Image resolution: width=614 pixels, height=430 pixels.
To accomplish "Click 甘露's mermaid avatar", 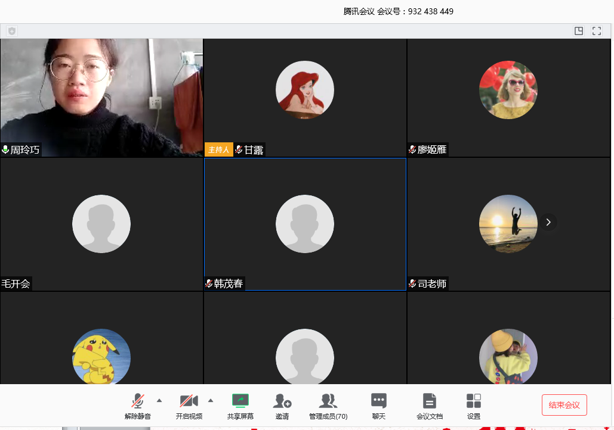I will coord(305,90).
